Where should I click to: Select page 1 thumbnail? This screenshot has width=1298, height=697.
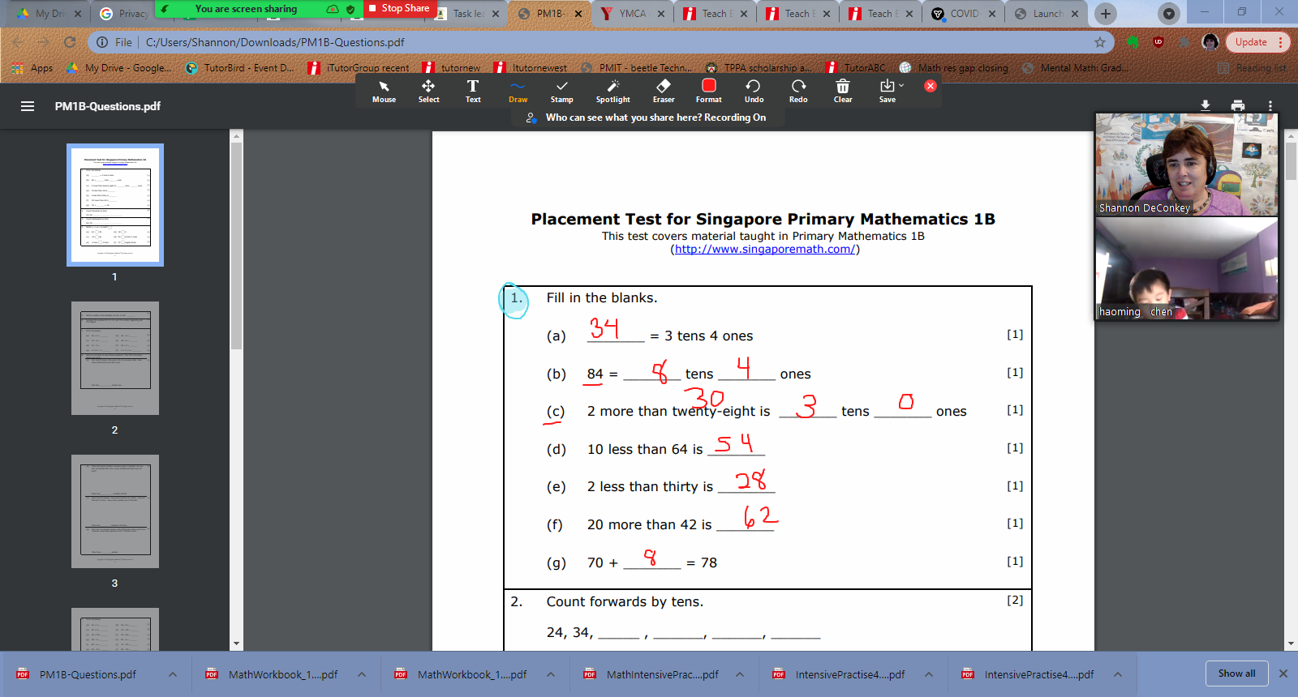pos(115,205)
